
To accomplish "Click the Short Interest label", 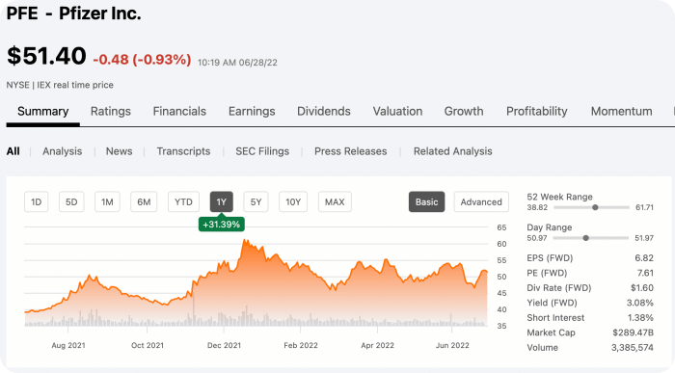I will tap(555, 318).
